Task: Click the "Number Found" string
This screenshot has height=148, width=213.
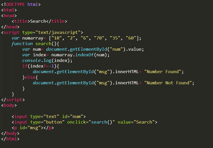Action: tap(163, 72)
